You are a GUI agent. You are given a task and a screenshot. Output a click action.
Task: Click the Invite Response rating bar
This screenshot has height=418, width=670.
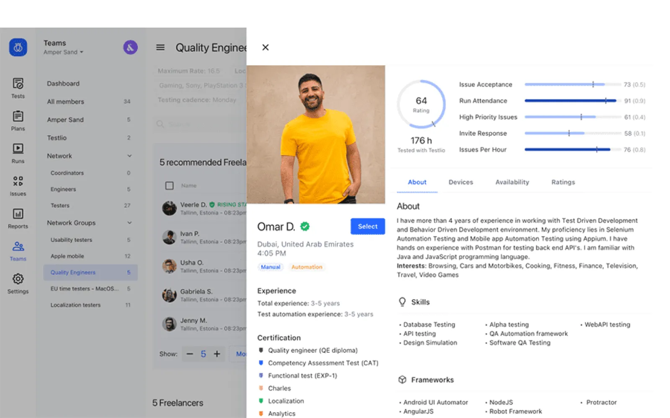tap(572, 133)
